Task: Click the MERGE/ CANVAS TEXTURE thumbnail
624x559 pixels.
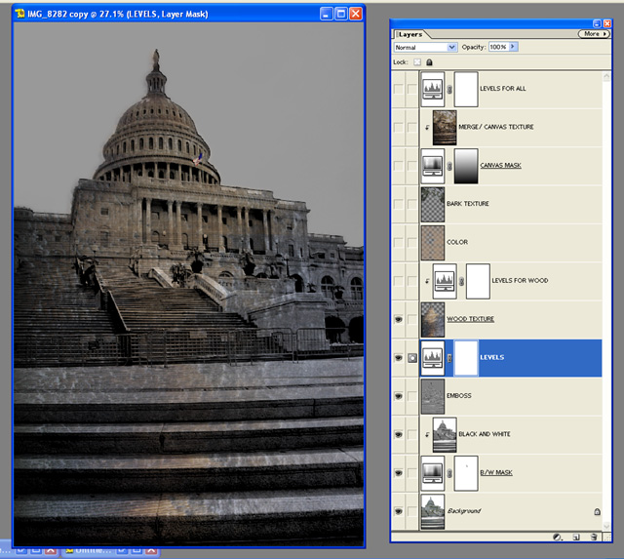Action: click(x=445, y=127)
